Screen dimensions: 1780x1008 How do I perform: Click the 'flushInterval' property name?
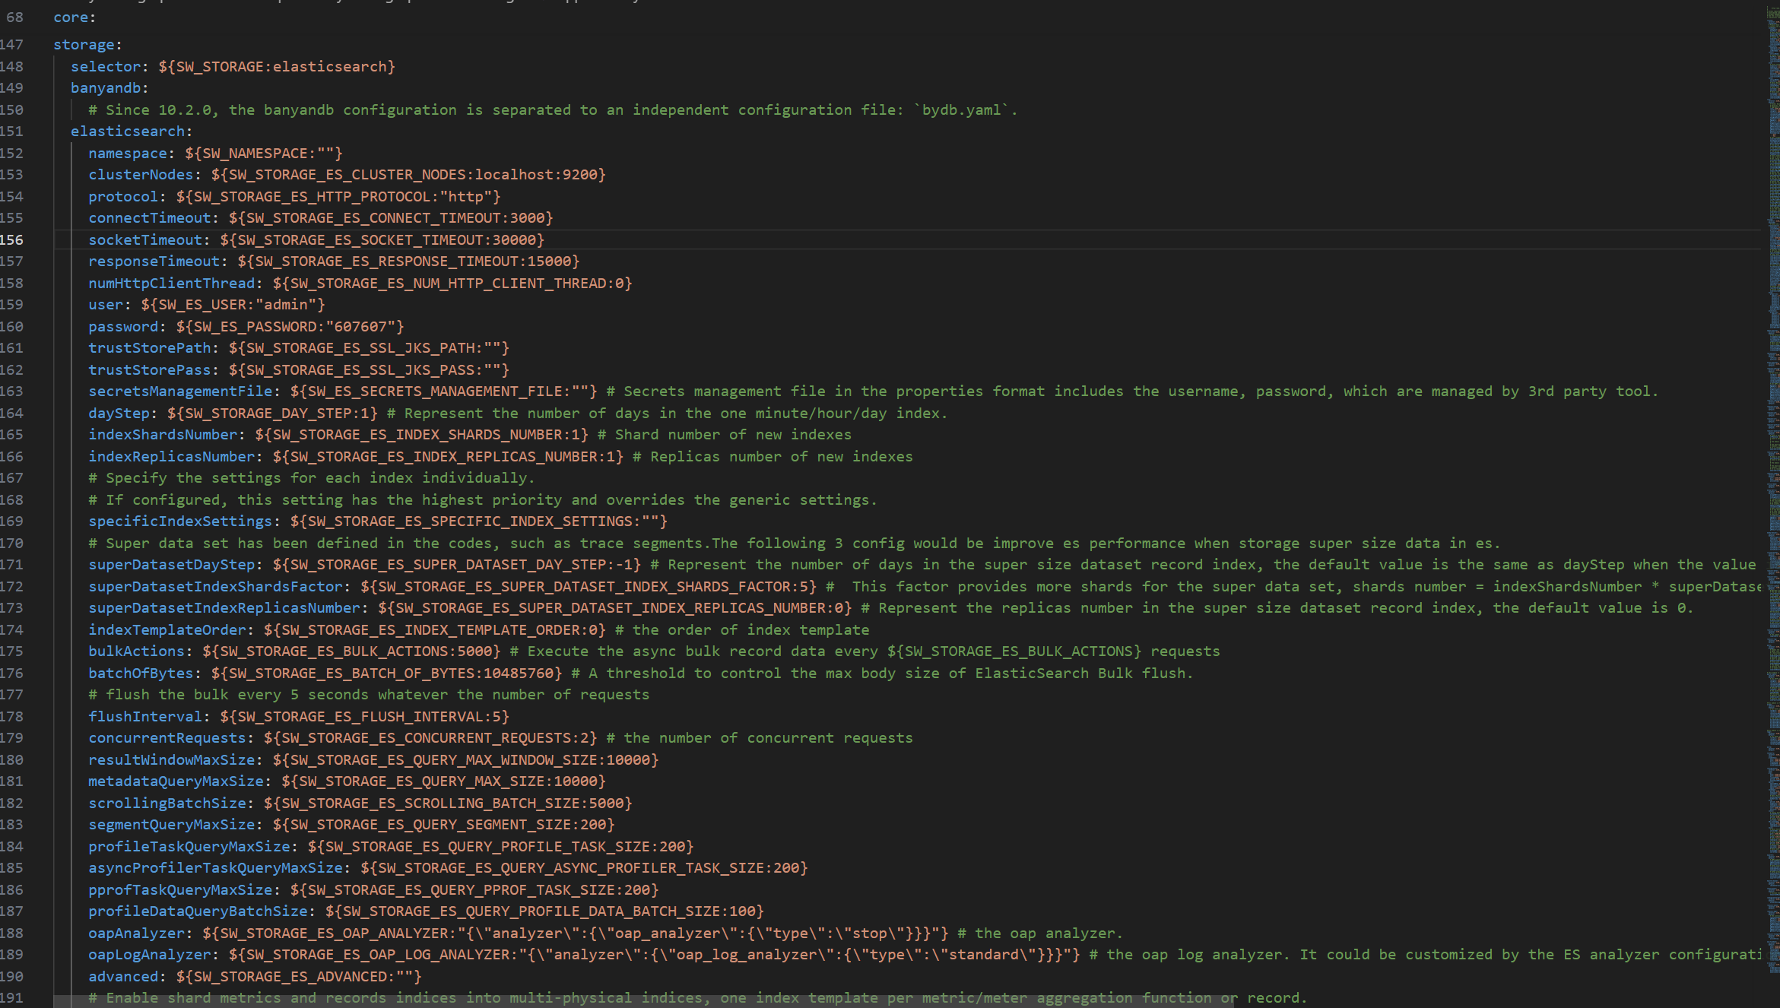point(144,717)
